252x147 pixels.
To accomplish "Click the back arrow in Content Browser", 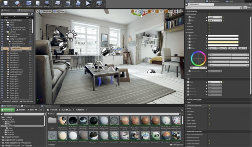I will [x=41, y=110].
